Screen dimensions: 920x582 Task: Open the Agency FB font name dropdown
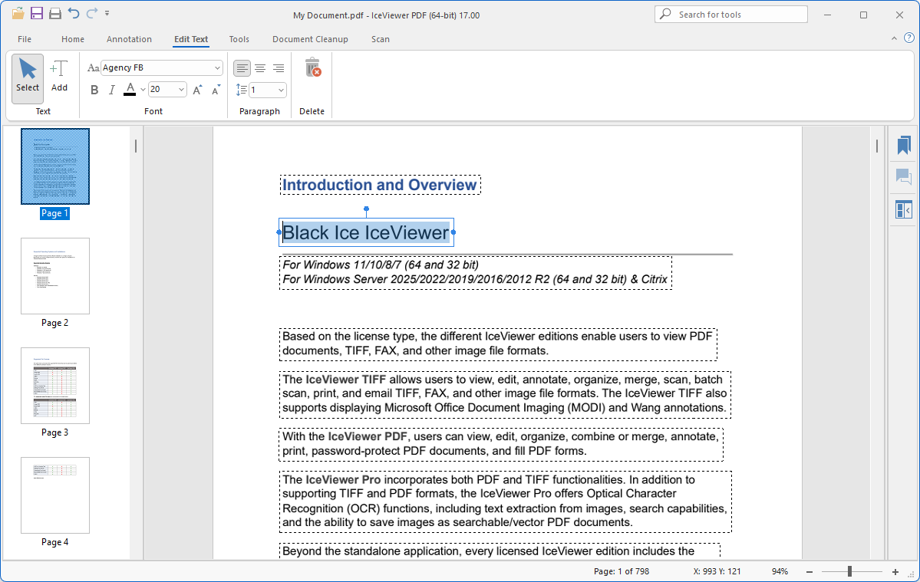tap(217, 68)
